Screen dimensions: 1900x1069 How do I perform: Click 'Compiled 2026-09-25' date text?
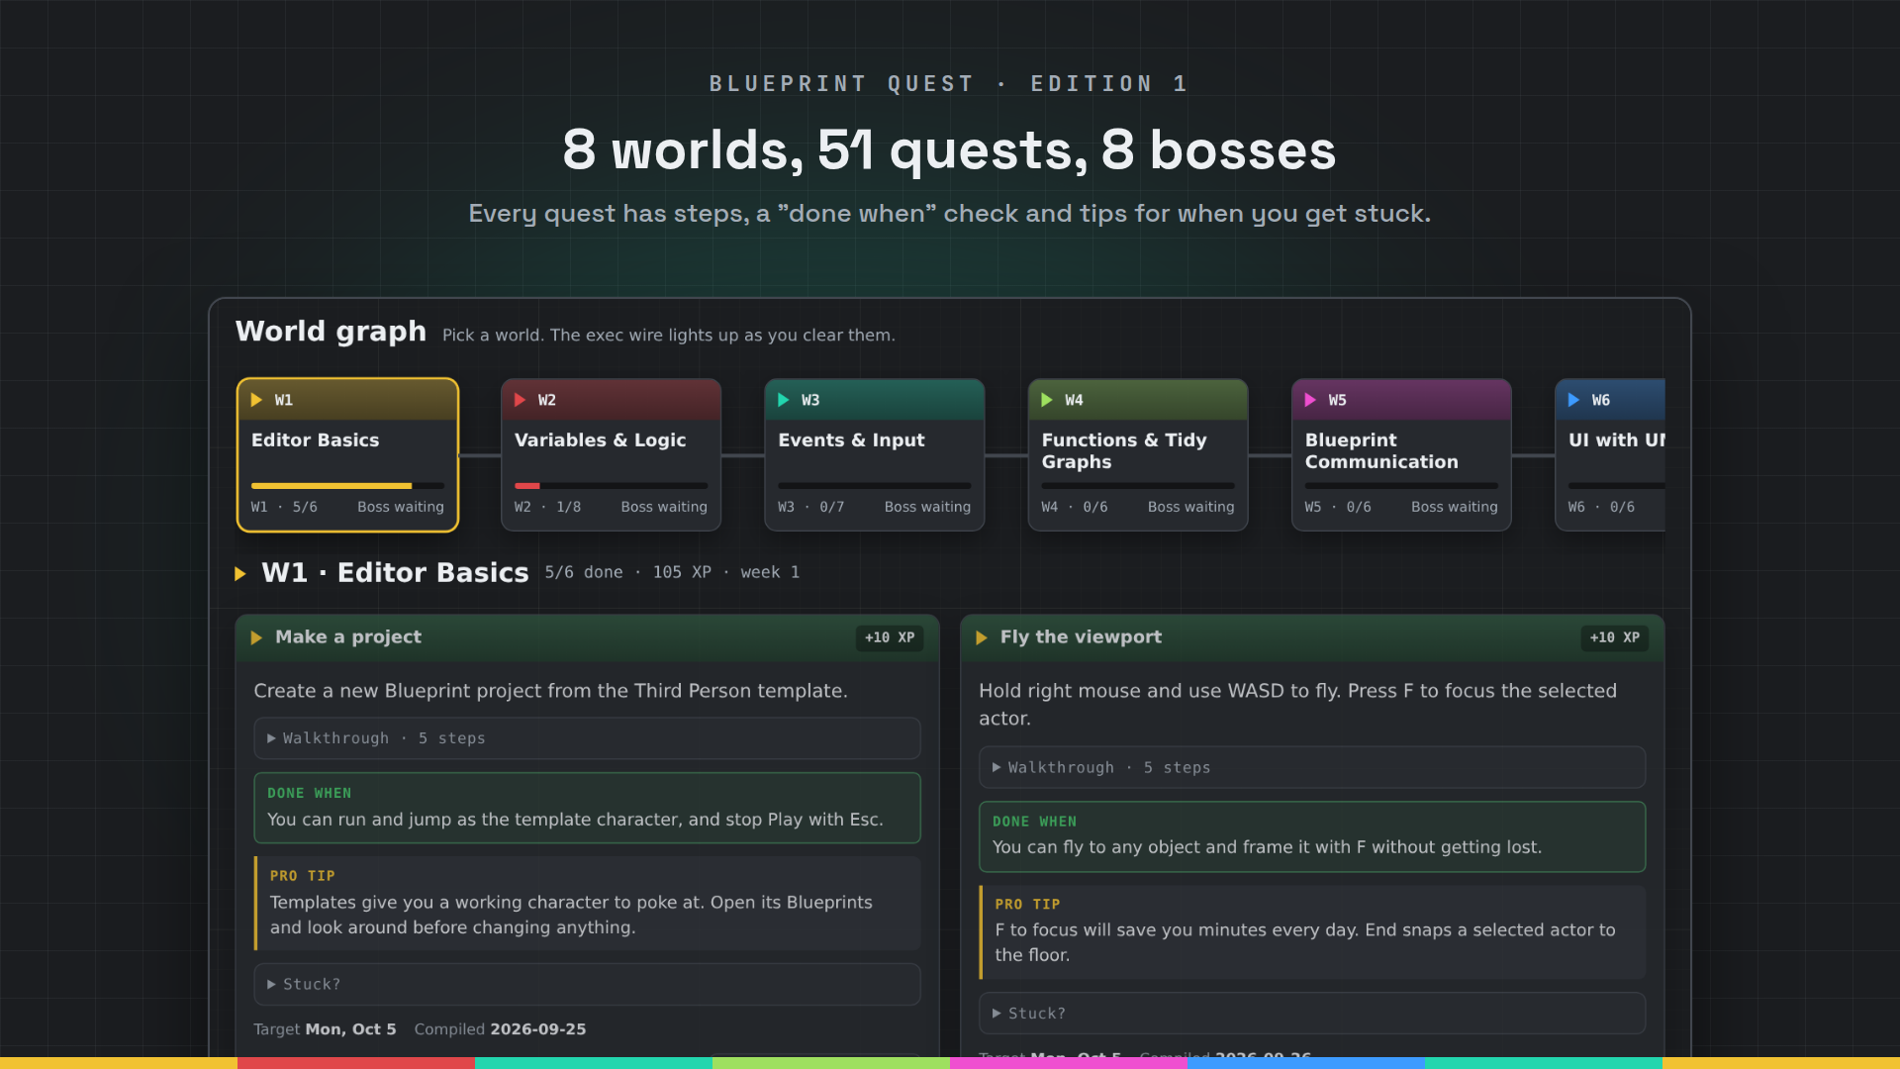pos(500,1029)
